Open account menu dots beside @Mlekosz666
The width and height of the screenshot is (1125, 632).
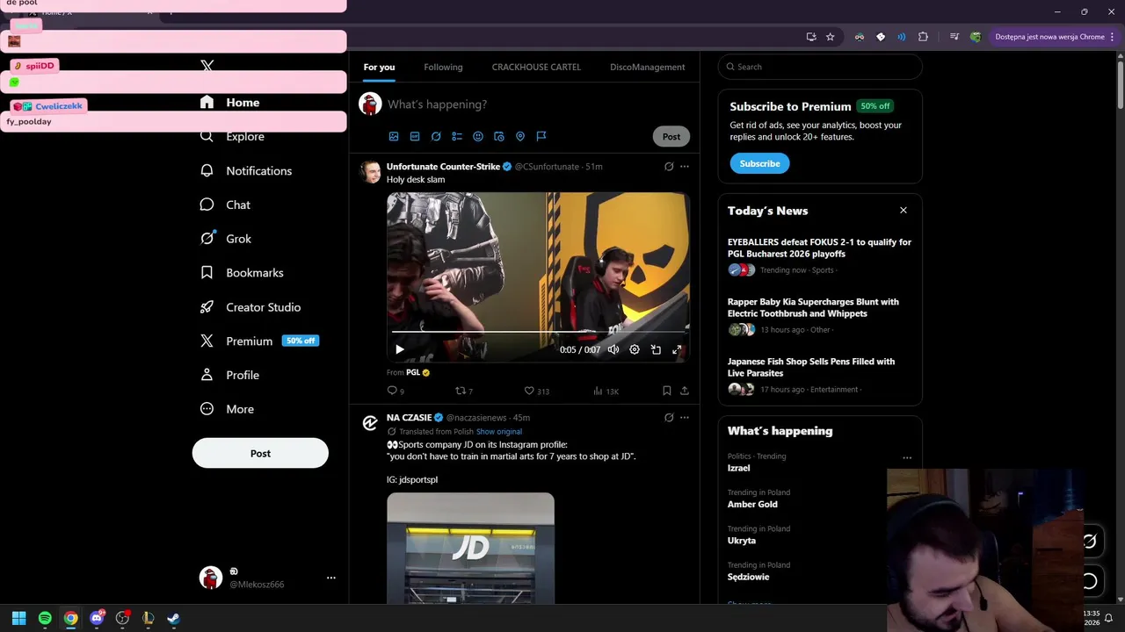[x=331, y=578]
